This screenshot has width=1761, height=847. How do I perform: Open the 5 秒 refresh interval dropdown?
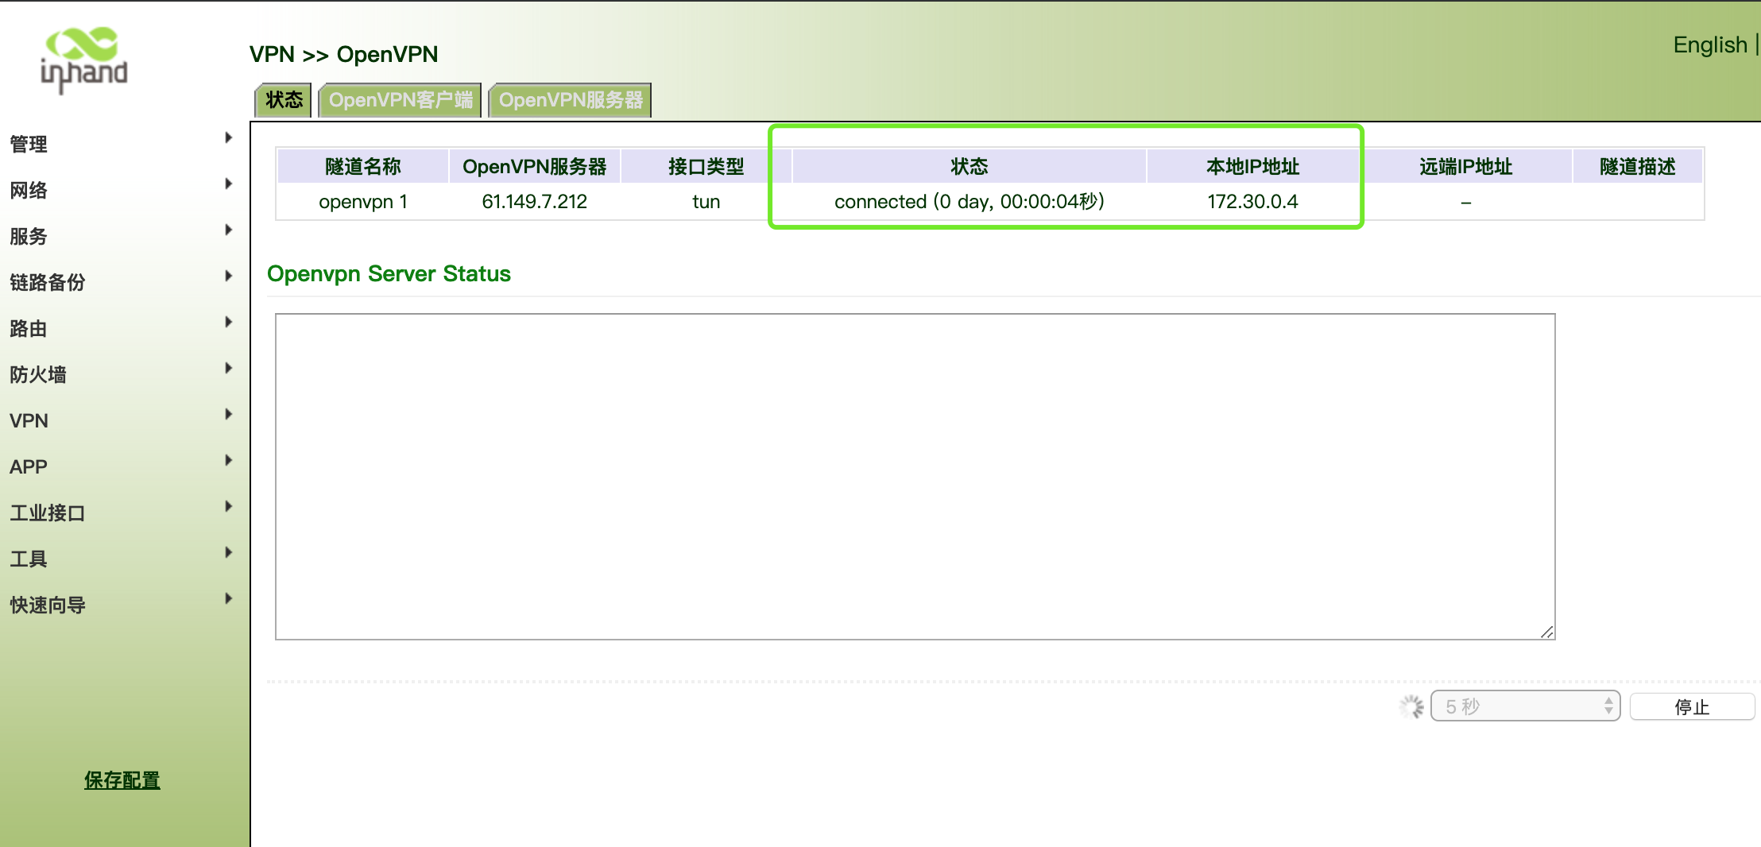click(x=1524, y=706)
